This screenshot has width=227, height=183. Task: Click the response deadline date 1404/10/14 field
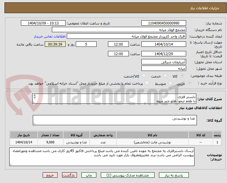click(x=163, y=44)
